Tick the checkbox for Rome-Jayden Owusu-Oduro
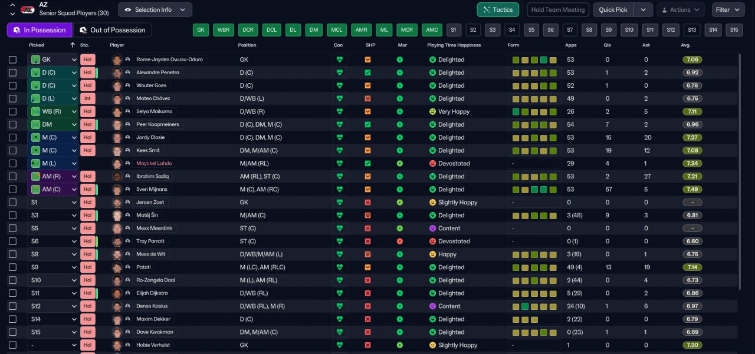The width and height of the screenshot is (755, 354). pos(12,59)
